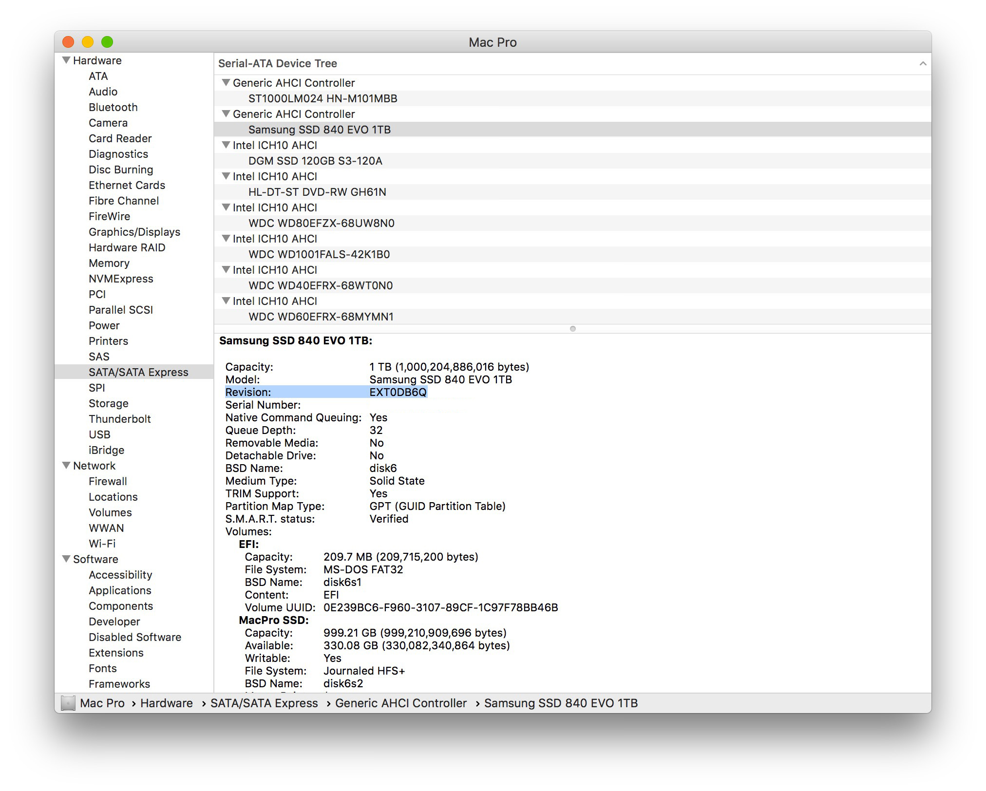Click the green zoom window button
The image size is (986, 791).
(x=107, y=42)
